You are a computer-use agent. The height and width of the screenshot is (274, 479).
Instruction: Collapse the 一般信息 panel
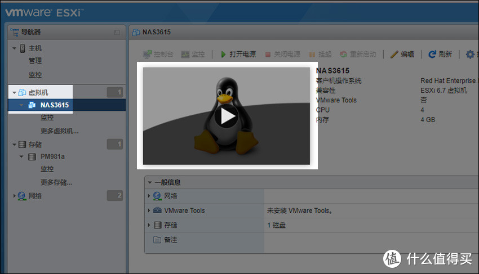tap(149, 182)
